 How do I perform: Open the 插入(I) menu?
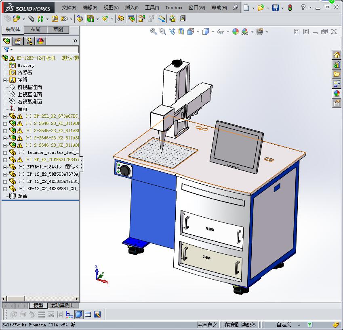click(x=132, y=8)
